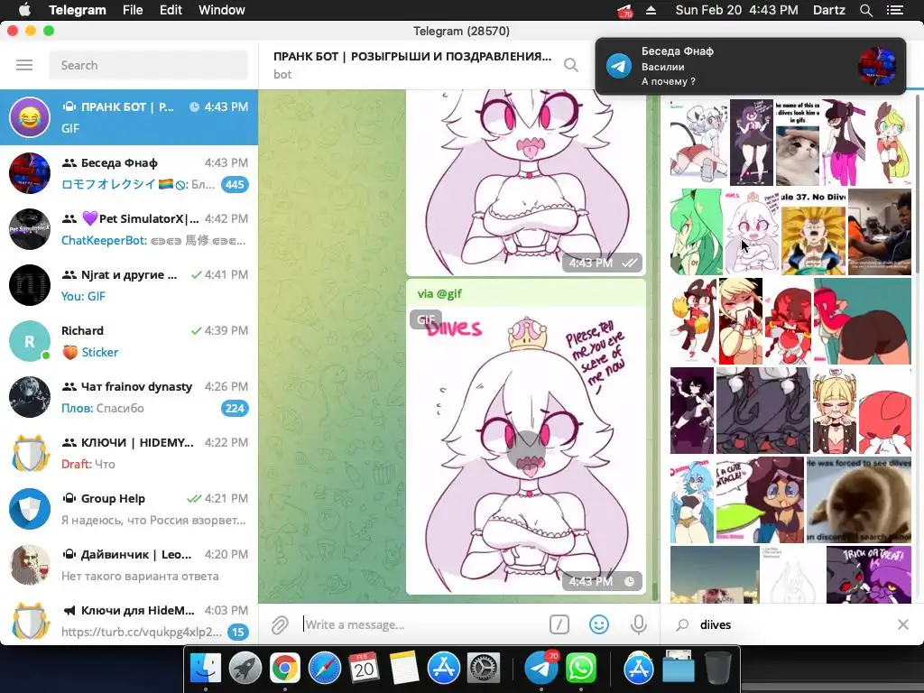Open the Беседа Фнаф group chat
924x693 pixels.
(129, 173)
